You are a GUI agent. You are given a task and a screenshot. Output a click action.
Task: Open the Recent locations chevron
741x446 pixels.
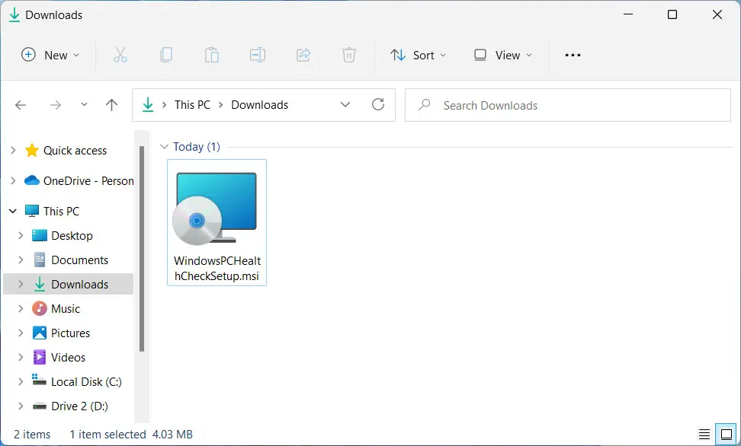(x=84, y=105)
